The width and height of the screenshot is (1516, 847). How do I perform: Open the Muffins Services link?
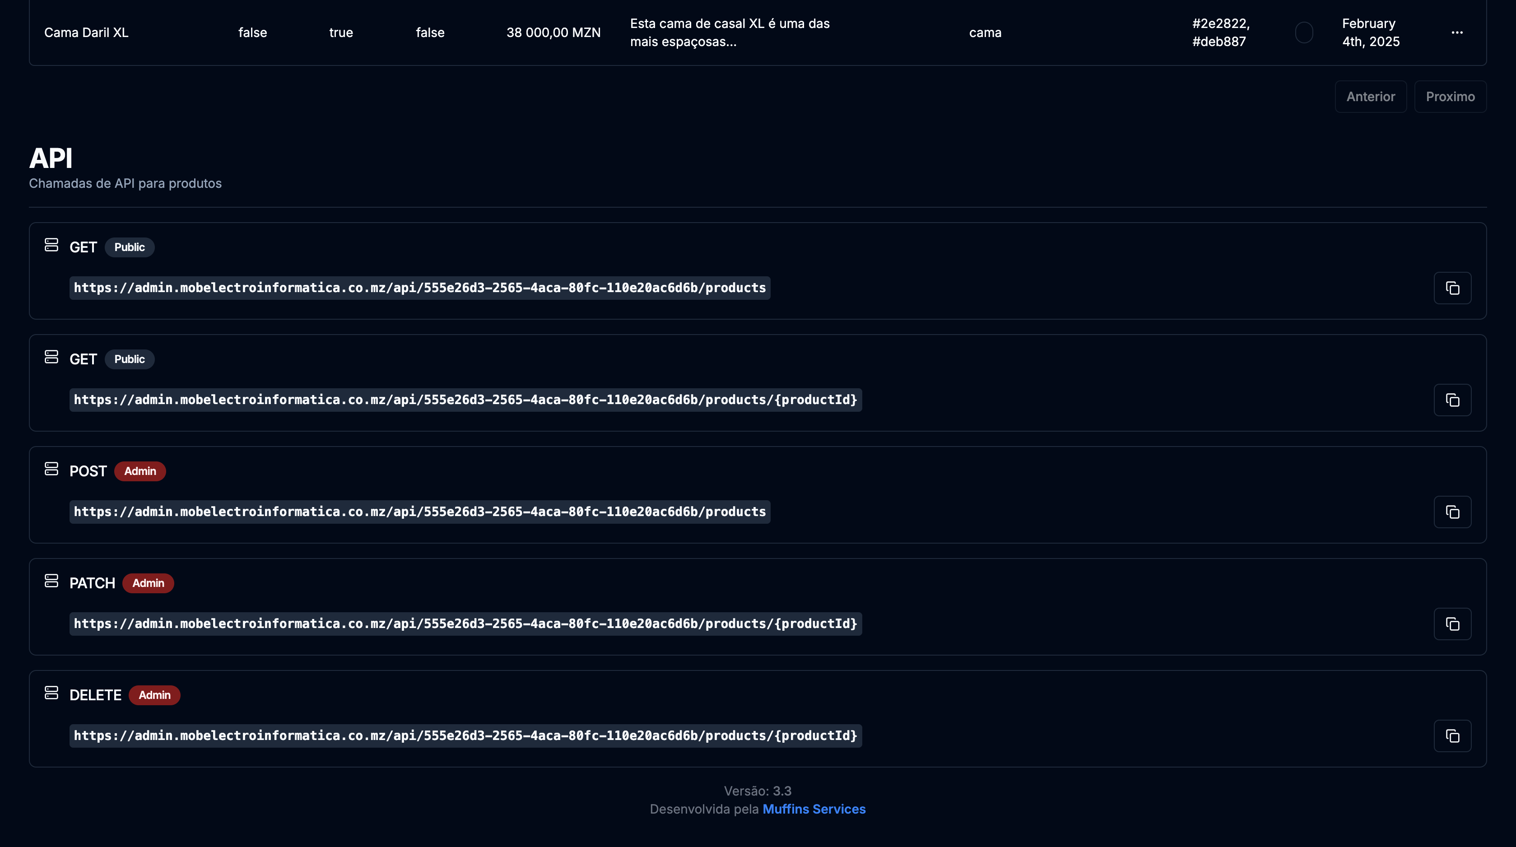coord(814,810)
